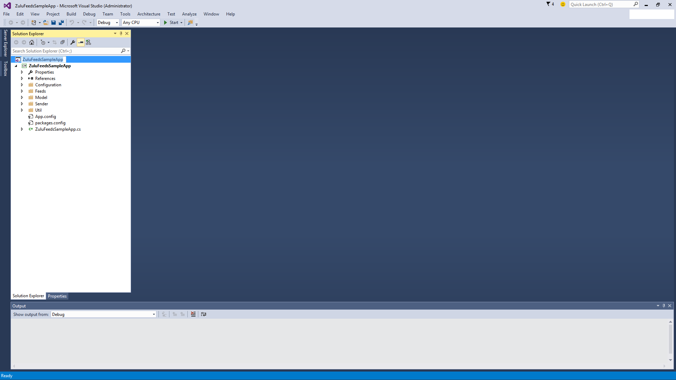The width and height of the screenshot is (676, 380).
Task: Toggle Preview Selected Items button
Action: pos(81,42)
